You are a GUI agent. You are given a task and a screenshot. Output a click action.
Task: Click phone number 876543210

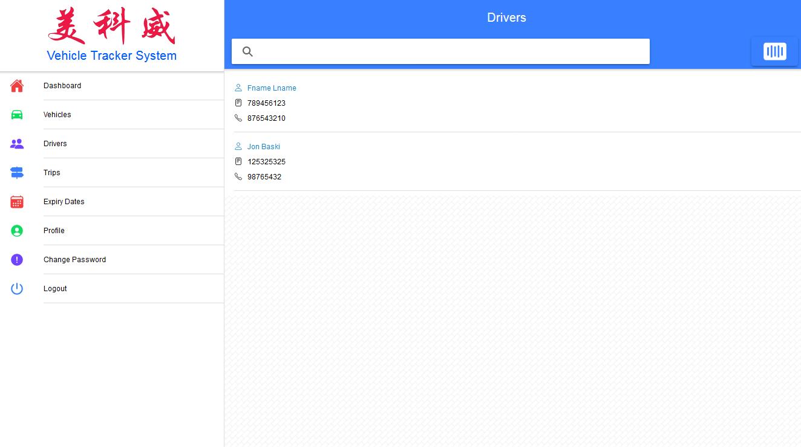266,118
